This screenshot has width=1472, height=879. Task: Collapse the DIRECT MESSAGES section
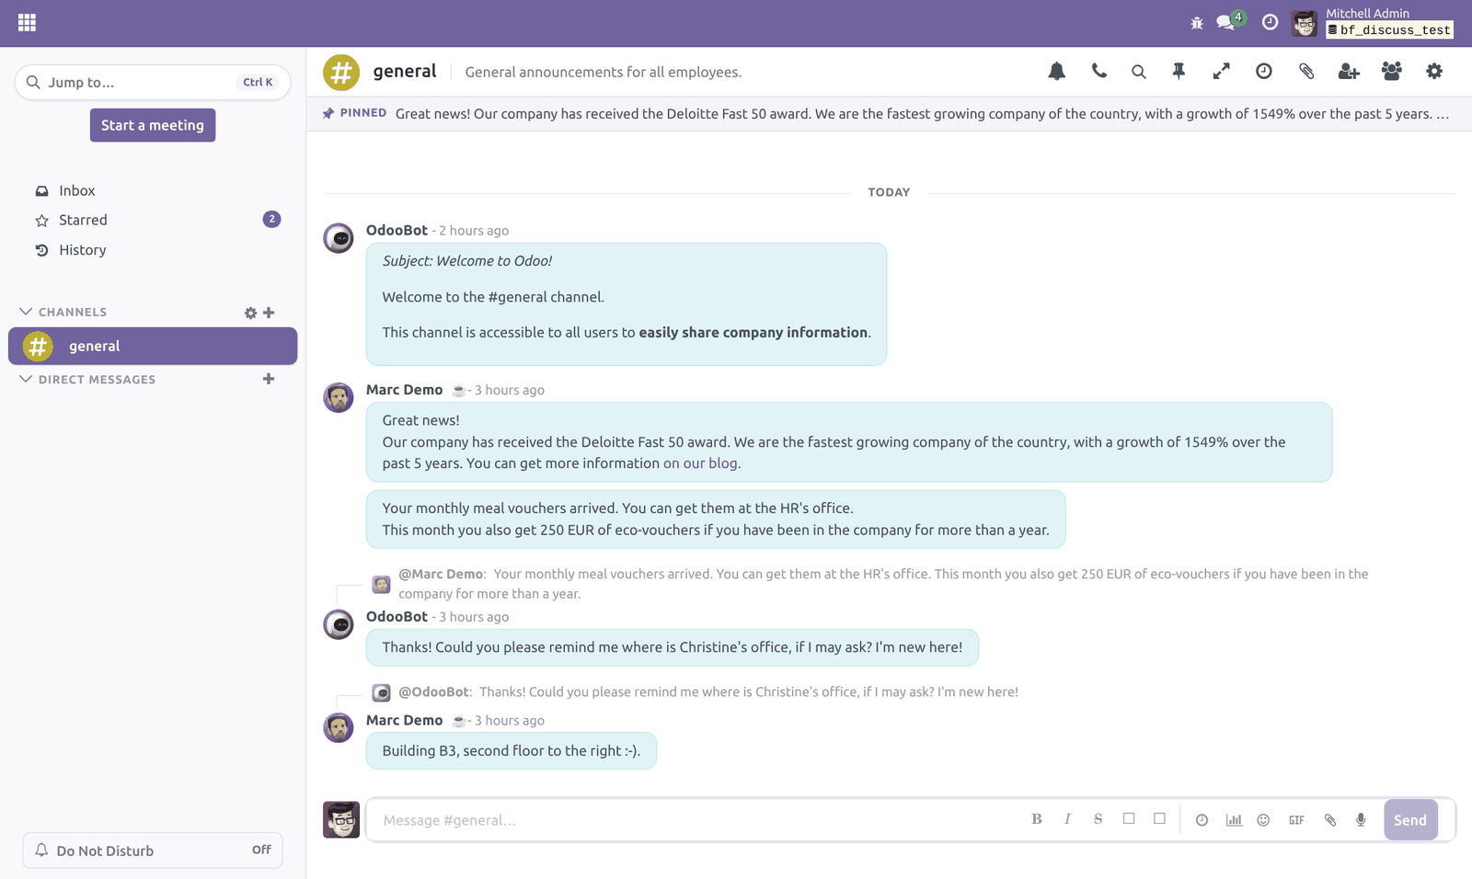tap(87, 379)
